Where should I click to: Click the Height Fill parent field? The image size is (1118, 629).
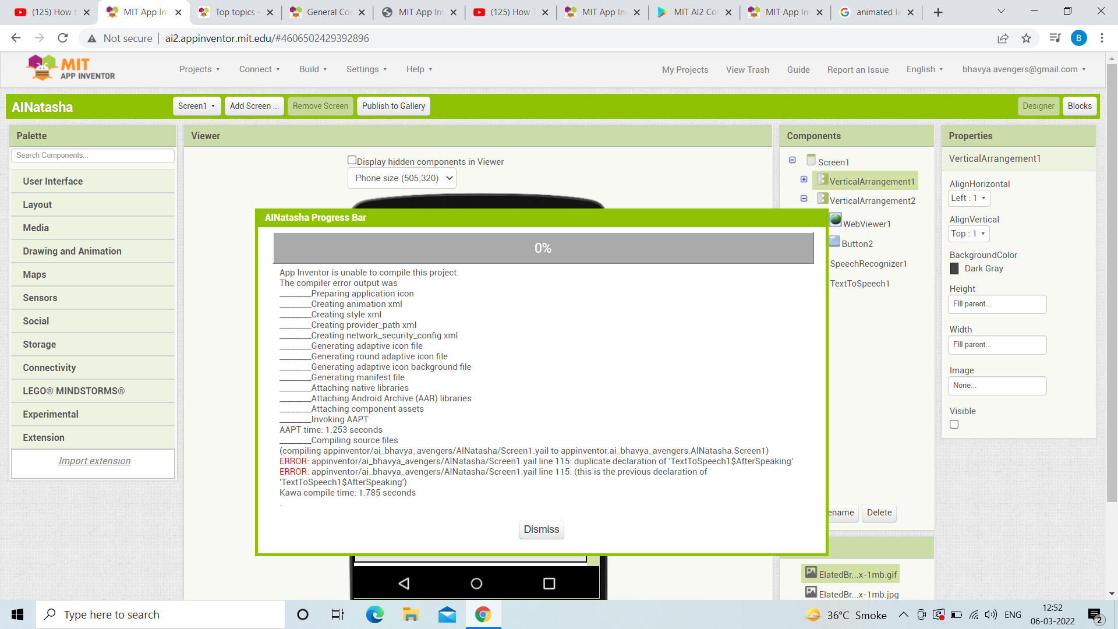(x=997, y=304)
